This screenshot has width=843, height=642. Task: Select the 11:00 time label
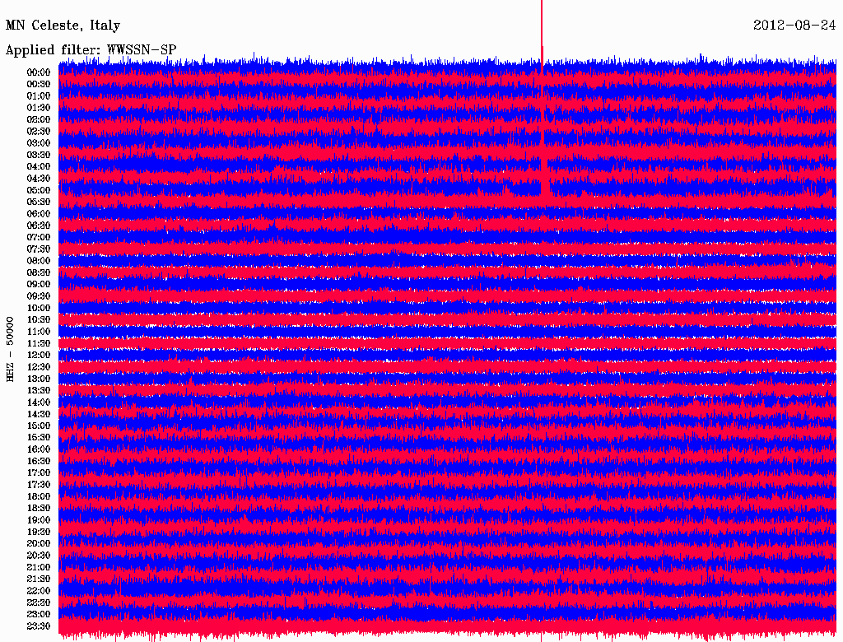(x=39, y=332)
